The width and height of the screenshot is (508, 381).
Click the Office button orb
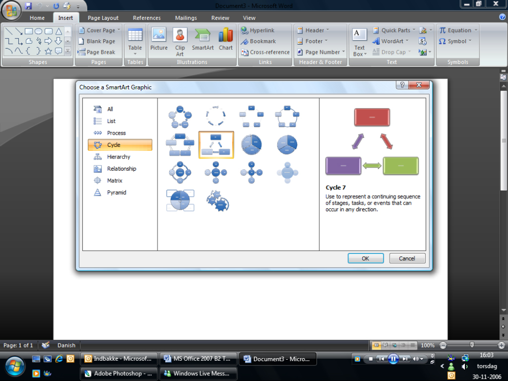click(11, 10)
